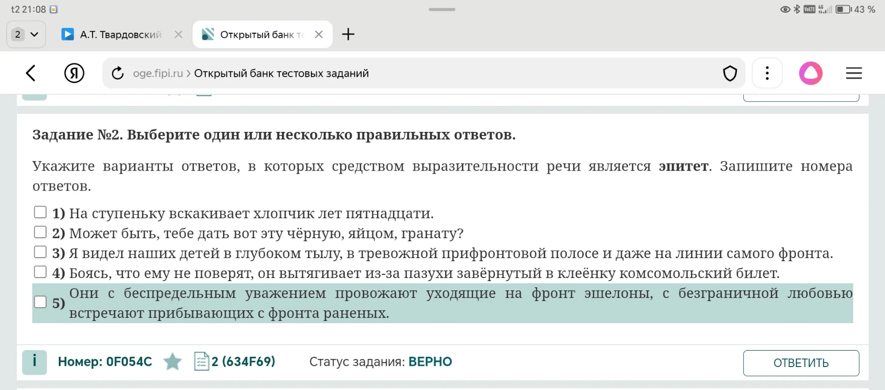Open the site protection shield icon
This screenshot has width=885, height=390.
point(729,74)
